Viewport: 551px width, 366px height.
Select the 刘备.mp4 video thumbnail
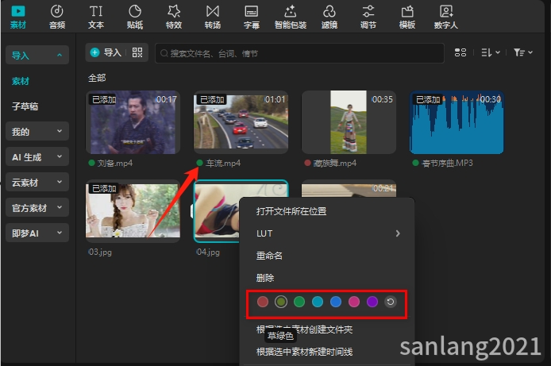coord(133,122)
